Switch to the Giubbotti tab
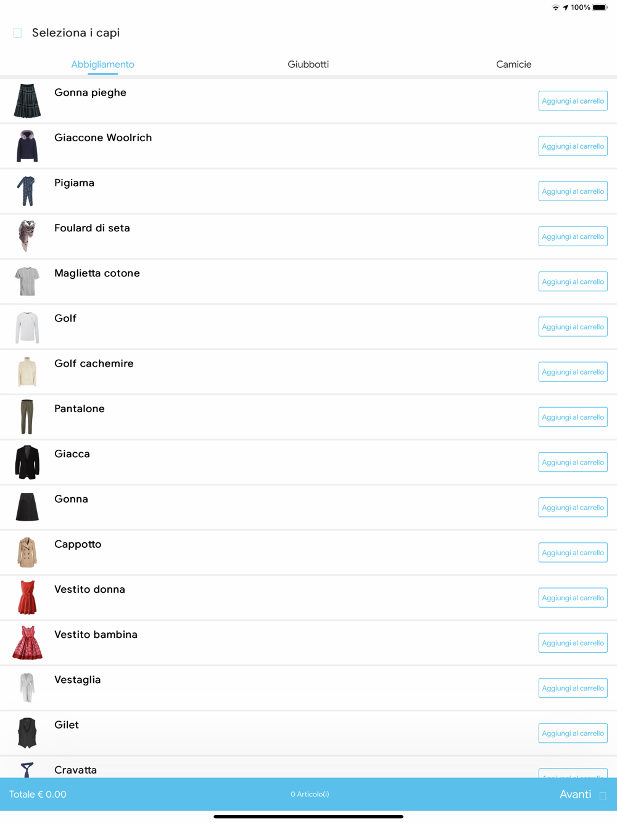Image resolution: width=617 pixels, height=823 pixels. [308, 64]
